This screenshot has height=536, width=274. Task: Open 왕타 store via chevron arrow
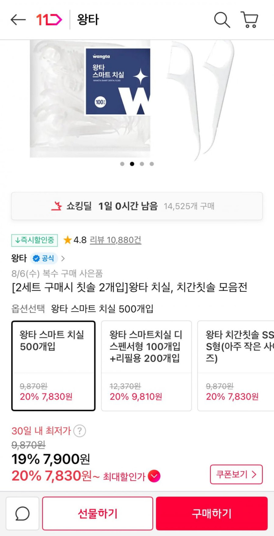click(63, 258)
